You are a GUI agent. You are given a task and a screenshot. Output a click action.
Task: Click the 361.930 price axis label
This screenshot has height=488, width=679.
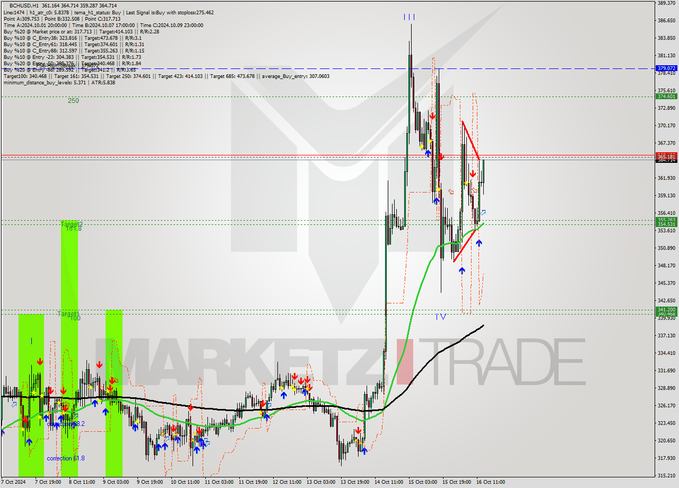(x=666, y=178)
